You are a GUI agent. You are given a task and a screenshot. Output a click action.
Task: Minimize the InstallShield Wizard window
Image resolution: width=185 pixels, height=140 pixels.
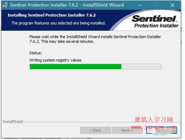(140, 5)
